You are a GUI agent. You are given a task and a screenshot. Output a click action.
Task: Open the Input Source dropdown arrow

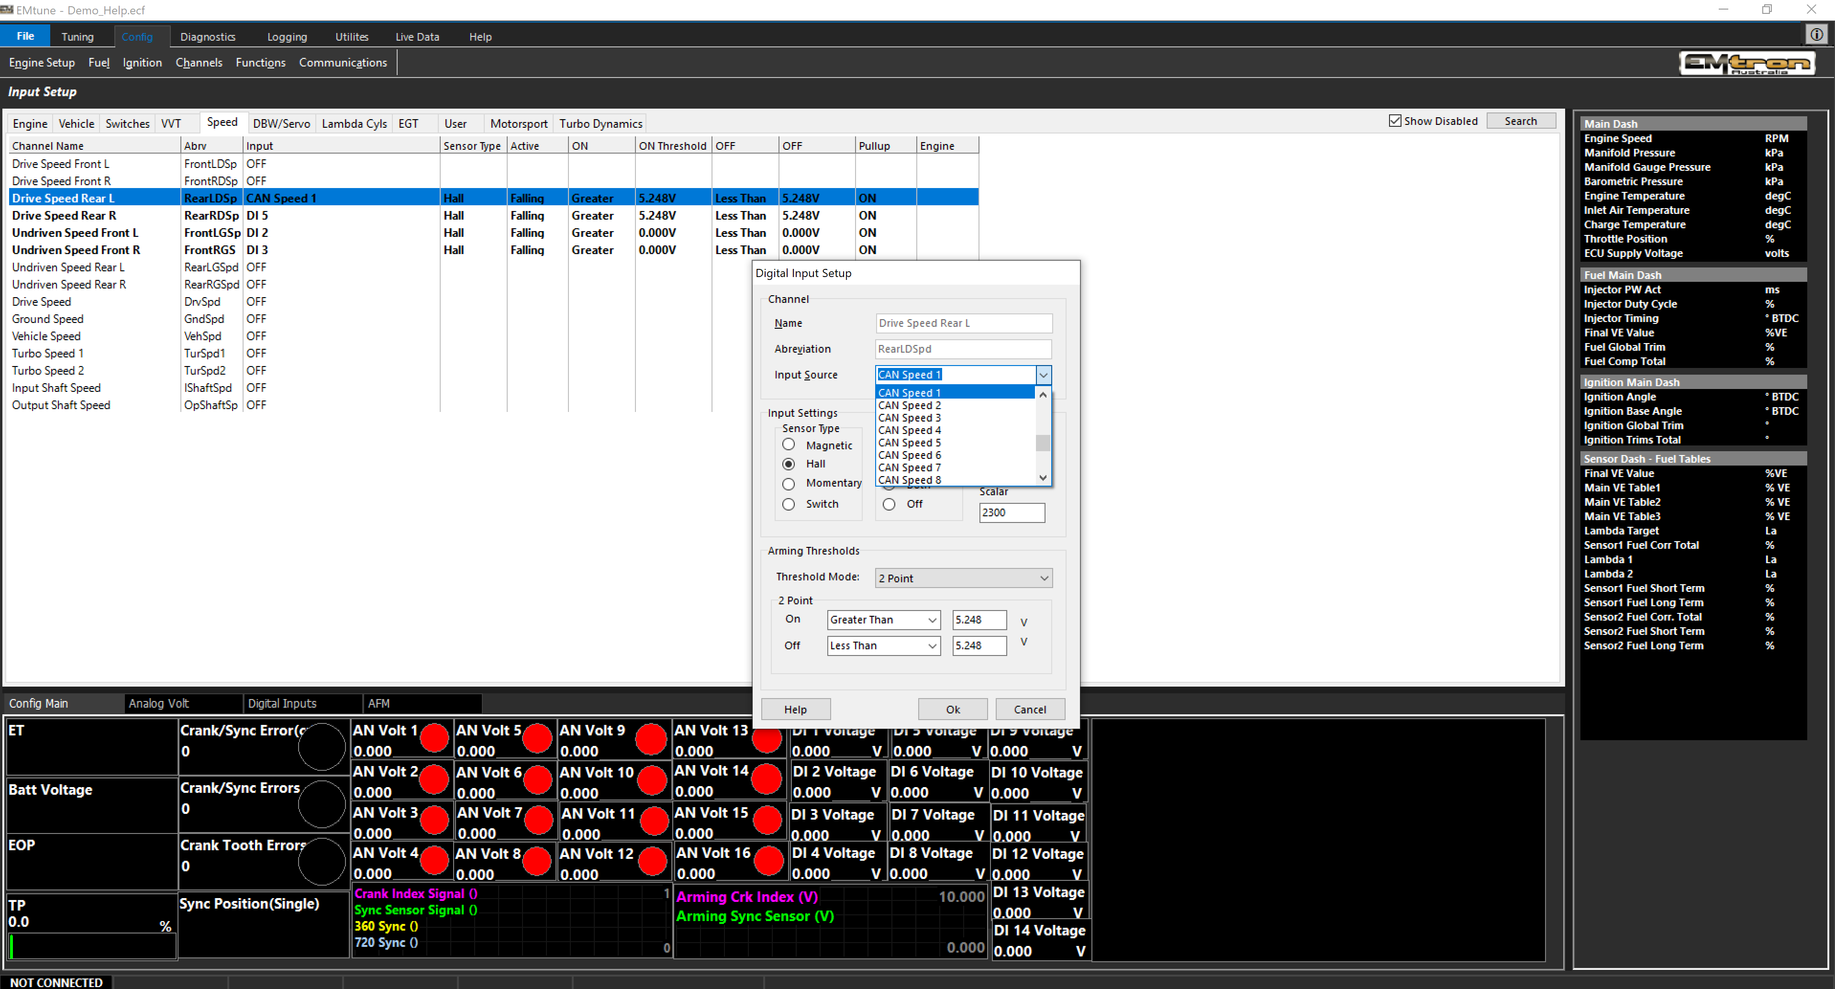(x=1043, y=375)
